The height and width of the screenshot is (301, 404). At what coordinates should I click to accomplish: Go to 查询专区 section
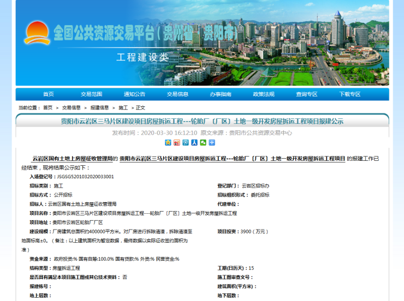(307, 94)
